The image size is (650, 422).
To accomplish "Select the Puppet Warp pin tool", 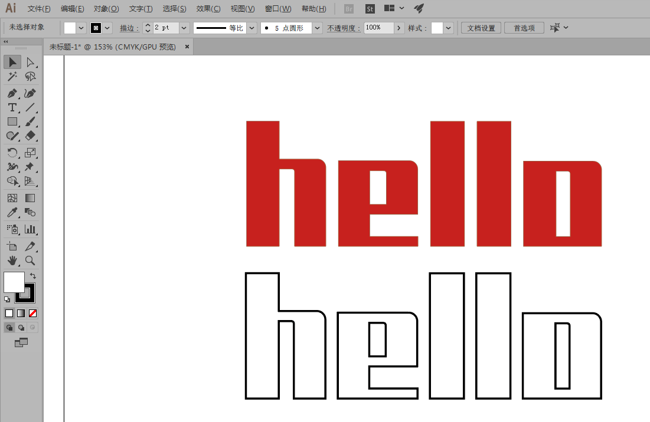I will [x=30, y=167].
